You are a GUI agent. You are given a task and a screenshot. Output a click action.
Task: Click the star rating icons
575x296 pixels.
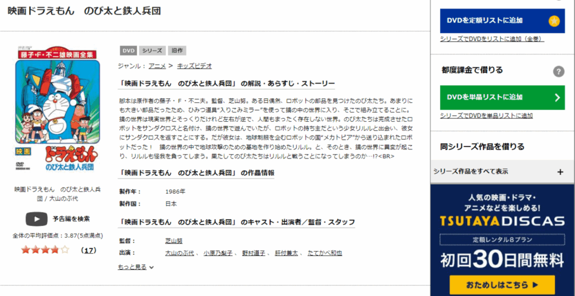coord(45,250)
